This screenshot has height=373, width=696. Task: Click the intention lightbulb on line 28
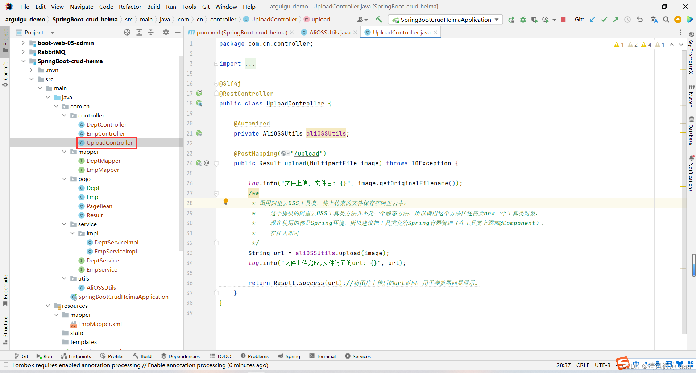226,202
